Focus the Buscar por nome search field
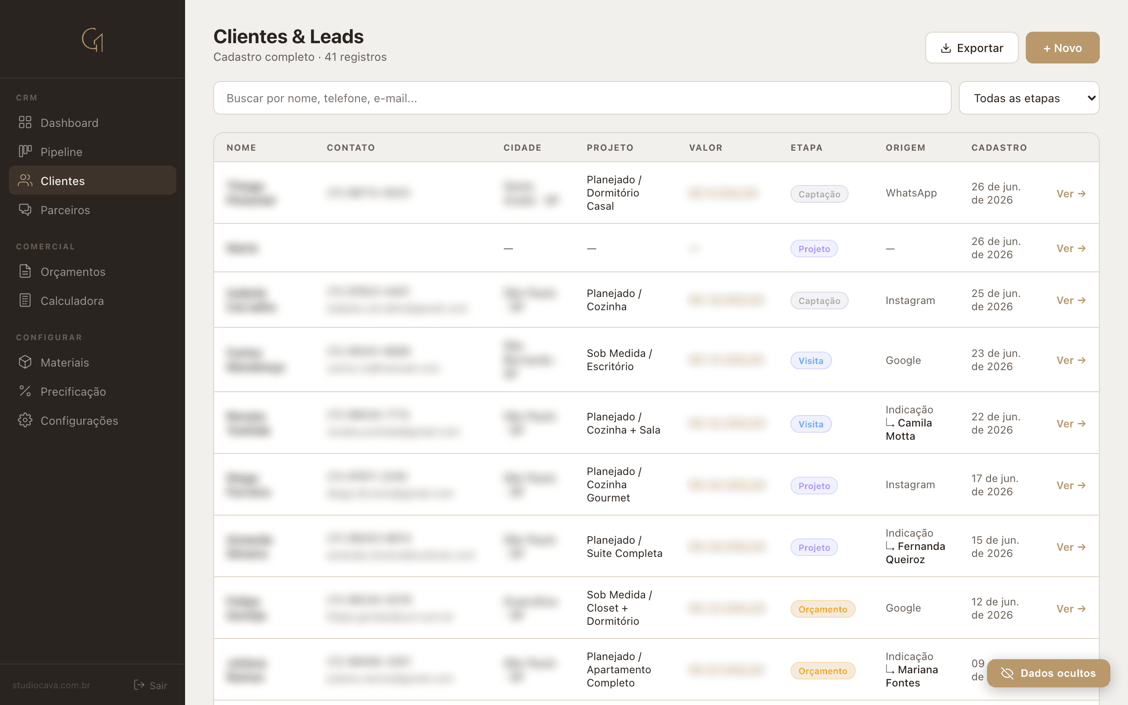Viewport: 1128px width, 705px height. (x=582, y=98)
